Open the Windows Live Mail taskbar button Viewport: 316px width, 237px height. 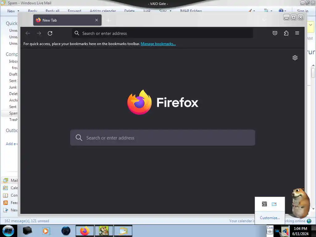click(123, 231)
